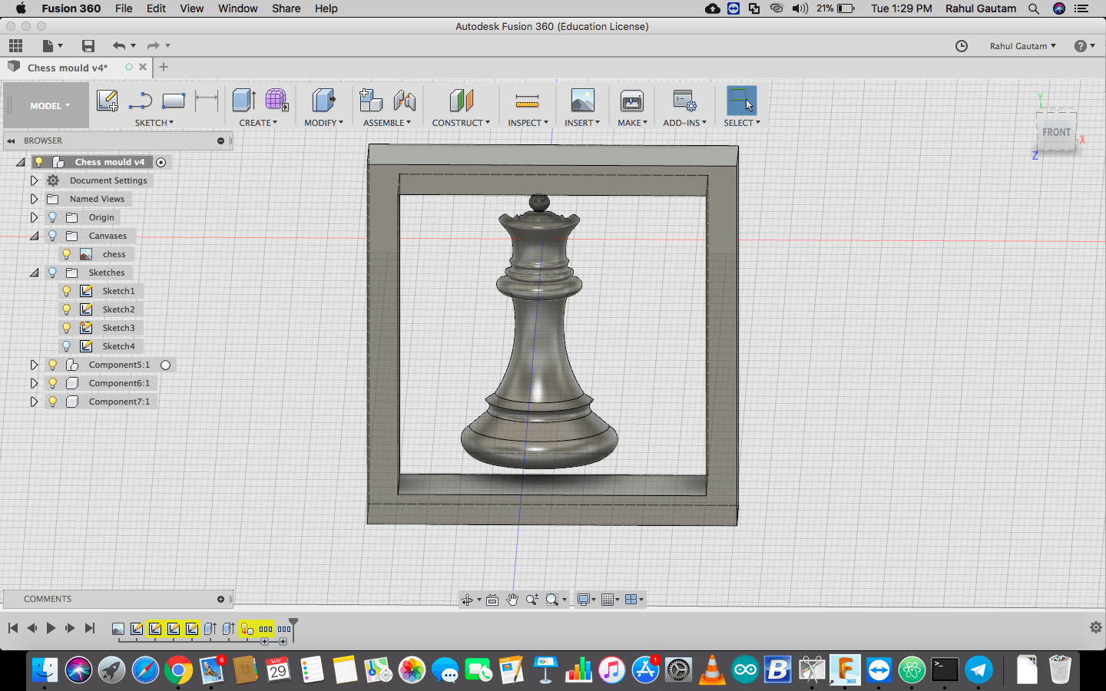Image resolution: width=1106 pixels, height=691 pixels.
Task: Open the MODIFY menu
Action: [323, 123]
